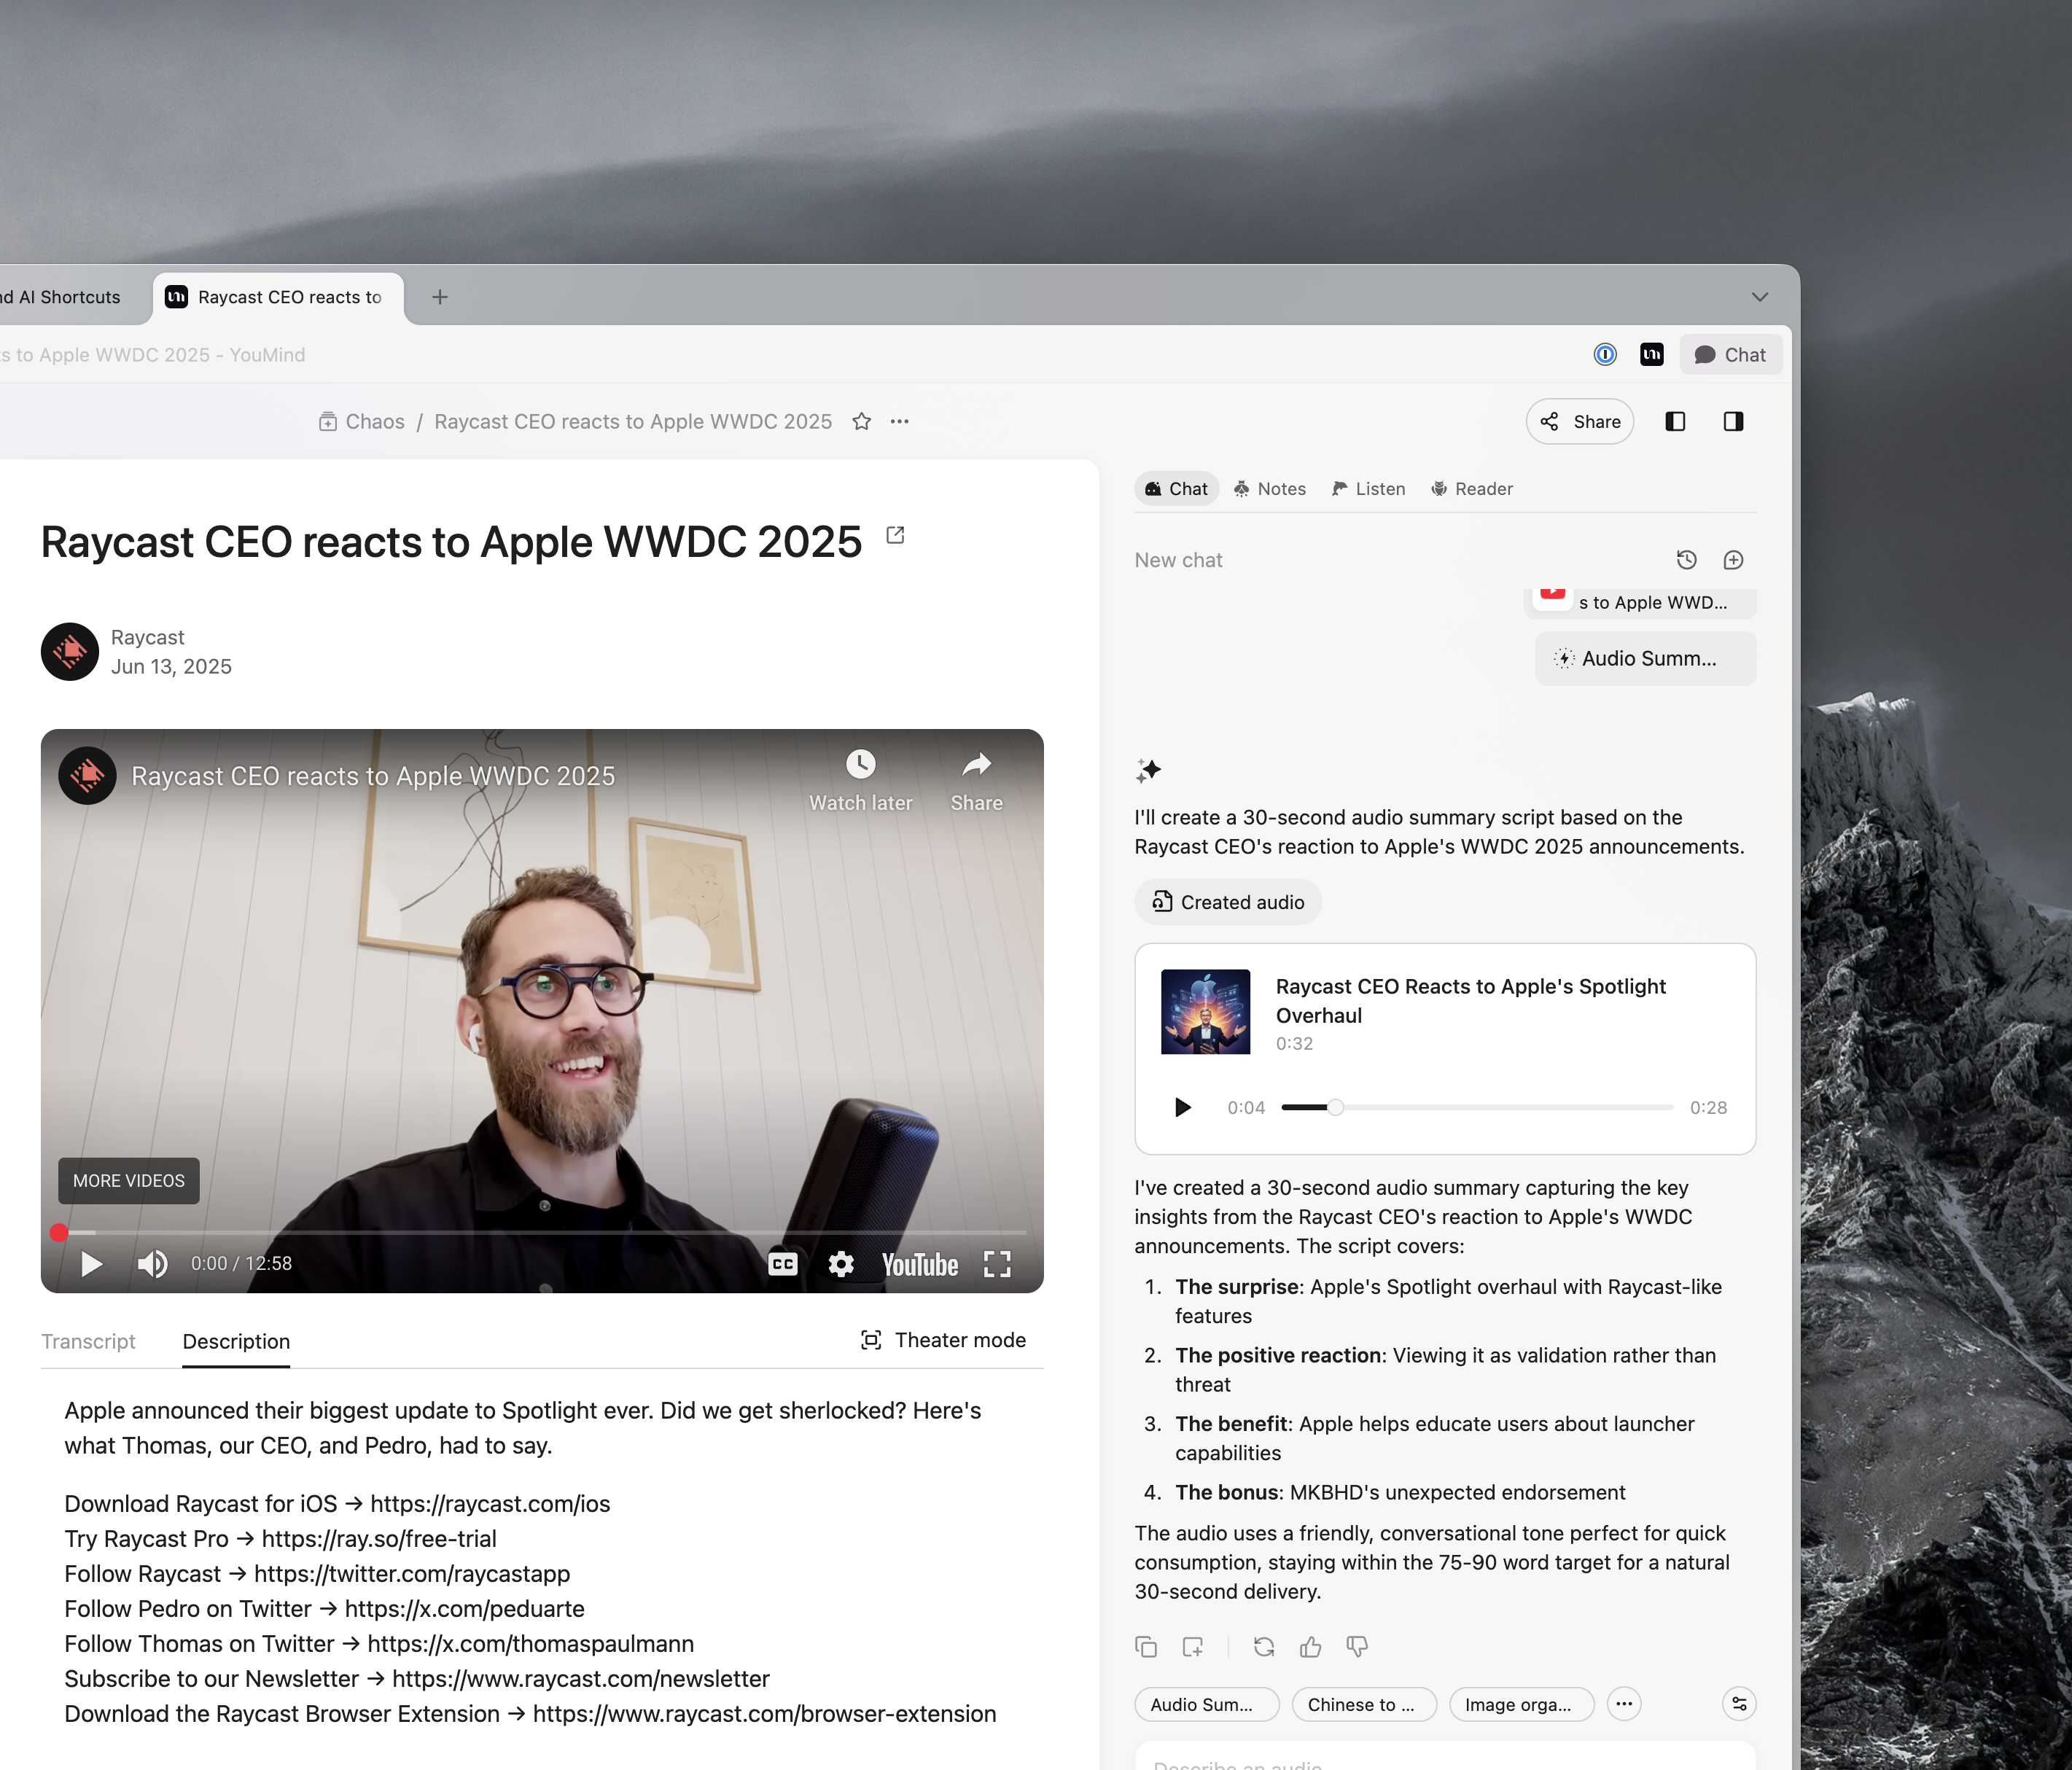Click the chat history clock icon
Viewport: 2072px width, 1770px height.
(x=1686, y=560)
